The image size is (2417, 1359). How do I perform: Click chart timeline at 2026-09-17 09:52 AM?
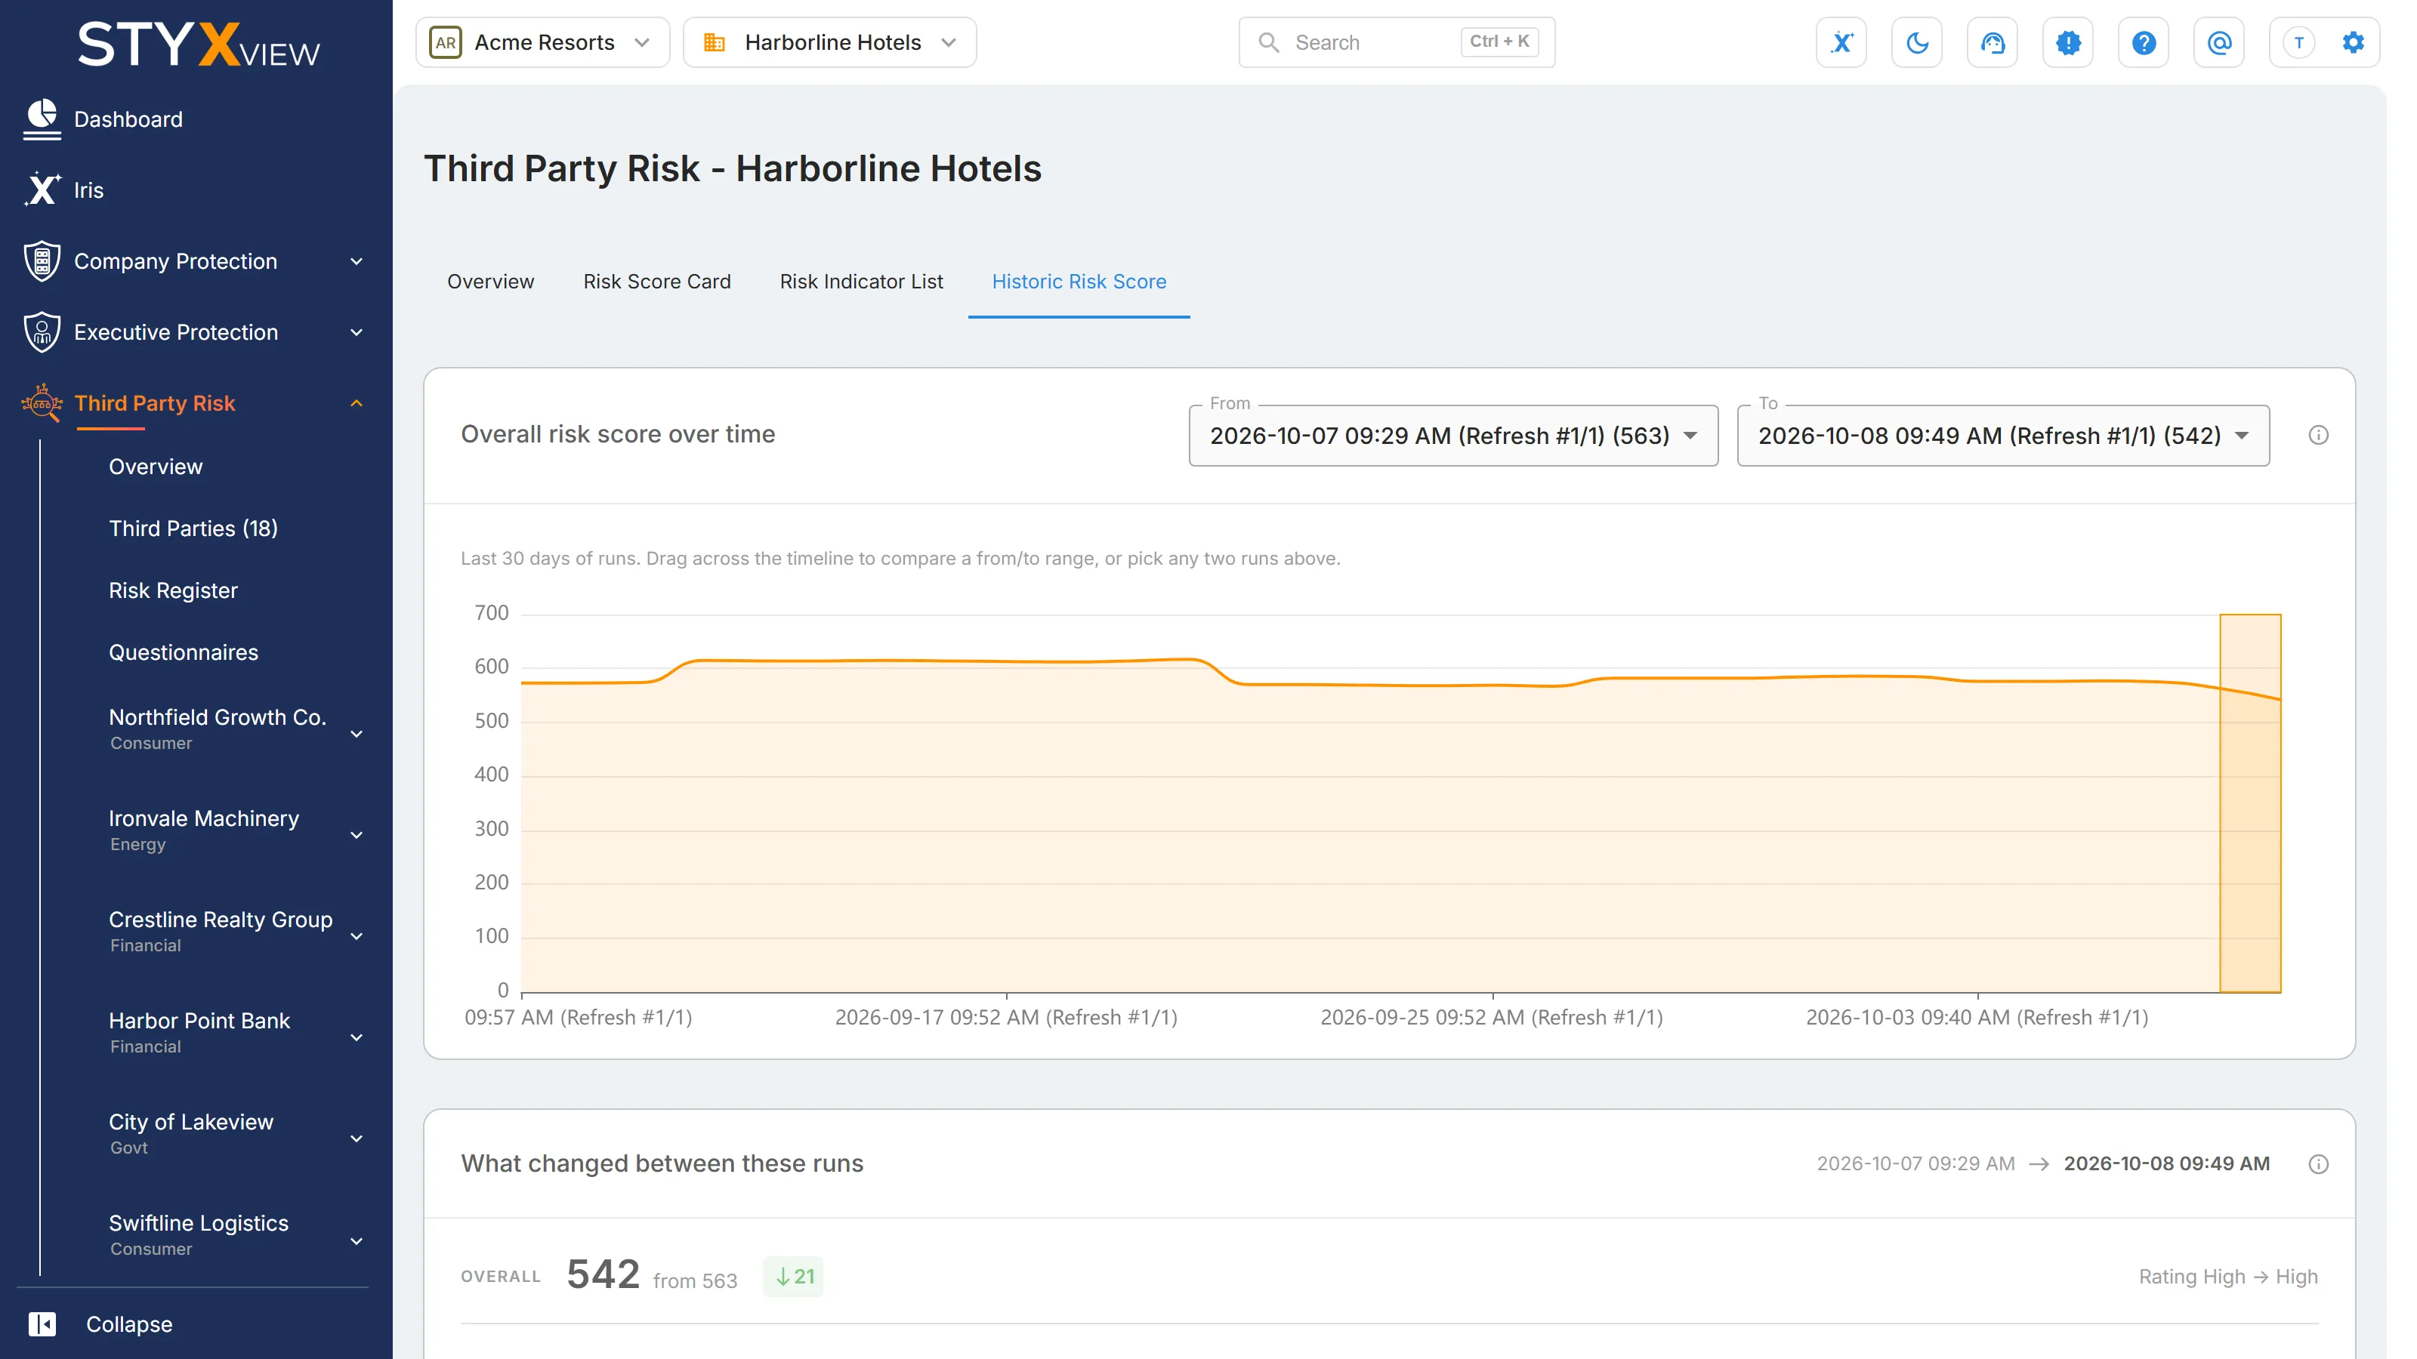1006,1017
